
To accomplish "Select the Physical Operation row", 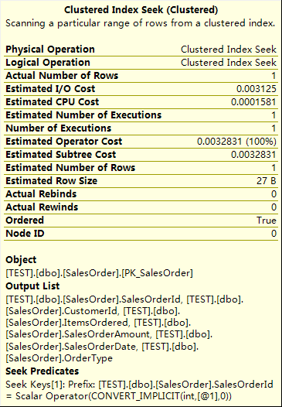I will click(x=141, y=50).
